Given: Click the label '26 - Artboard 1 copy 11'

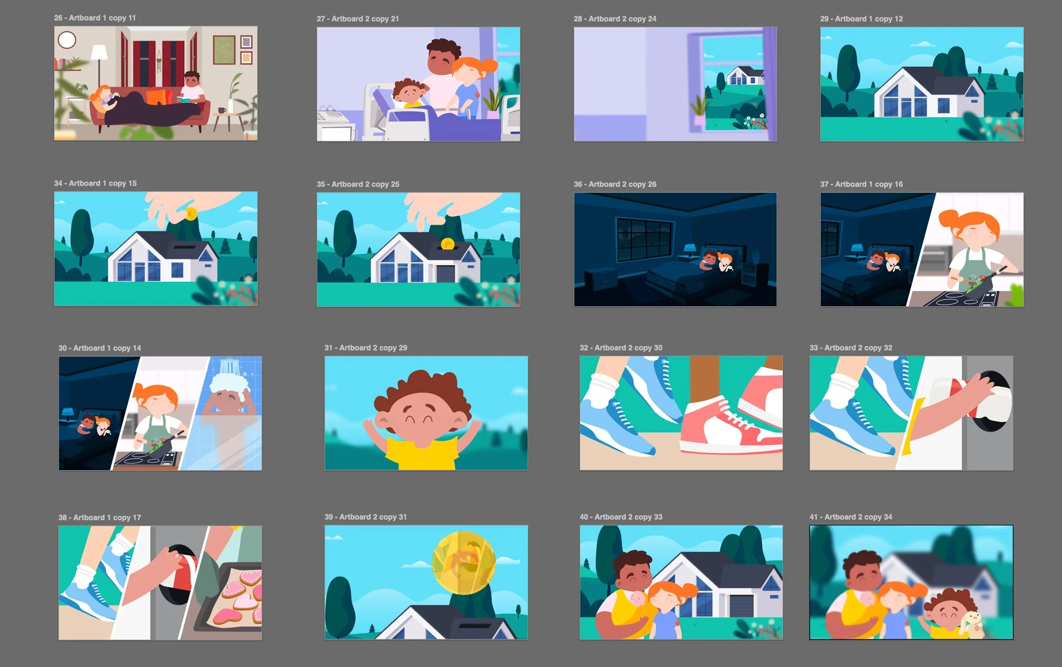Looking at the screenshot, I should pyautogui.click(x=95, y=18).
